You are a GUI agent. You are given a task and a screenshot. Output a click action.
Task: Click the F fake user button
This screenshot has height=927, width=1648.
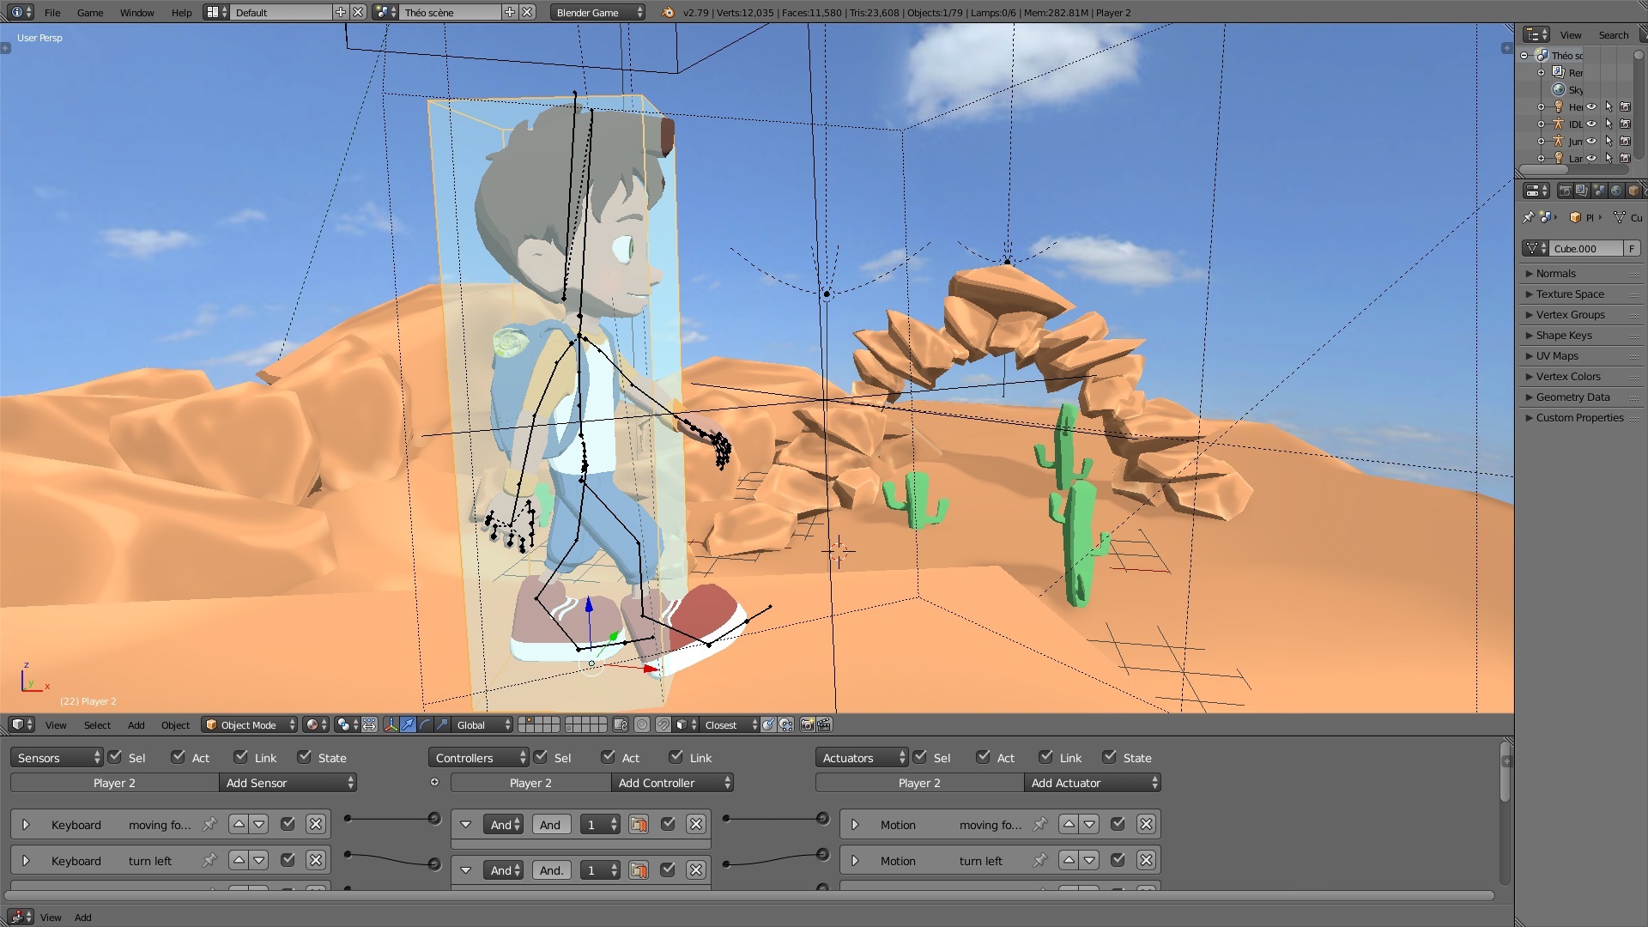(1631, 248)
